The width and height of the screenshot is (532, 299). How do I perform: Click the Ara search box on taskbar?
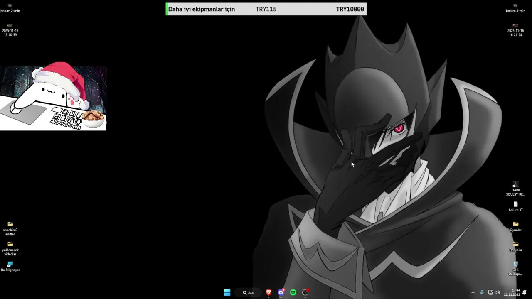click(248, 292)
